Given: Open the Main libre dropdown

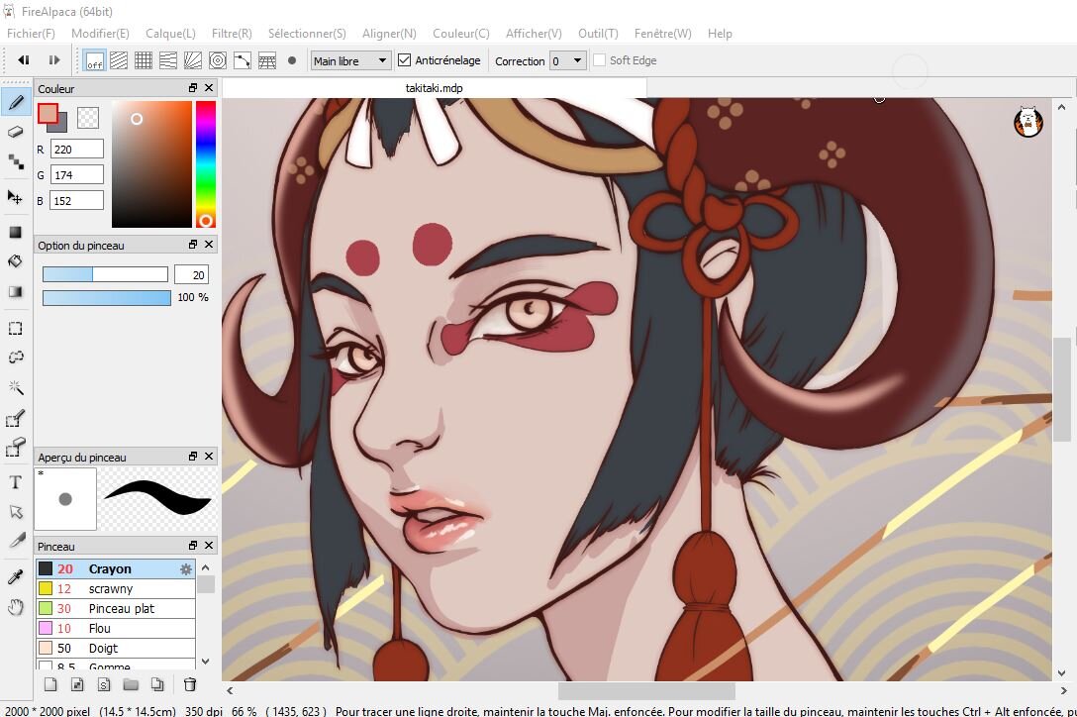Looking at the screenshot, I should coord(351,60).
